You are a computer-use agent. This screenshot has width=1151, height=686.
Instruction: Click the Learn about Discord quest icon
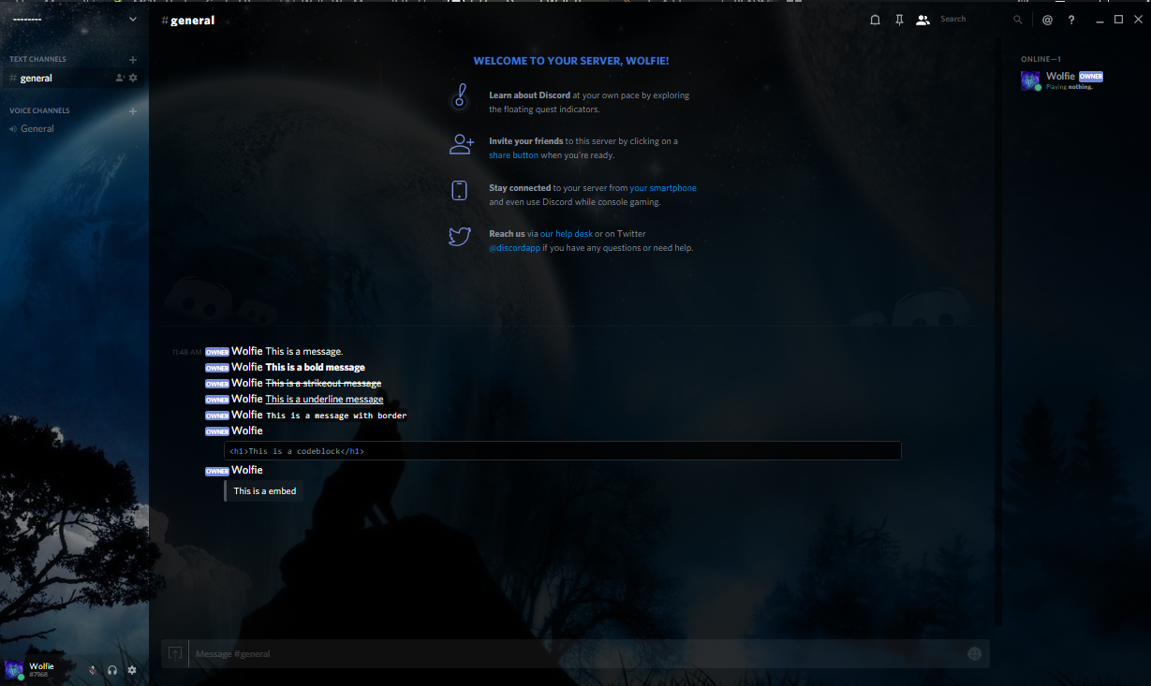click(x=459, y=97)
